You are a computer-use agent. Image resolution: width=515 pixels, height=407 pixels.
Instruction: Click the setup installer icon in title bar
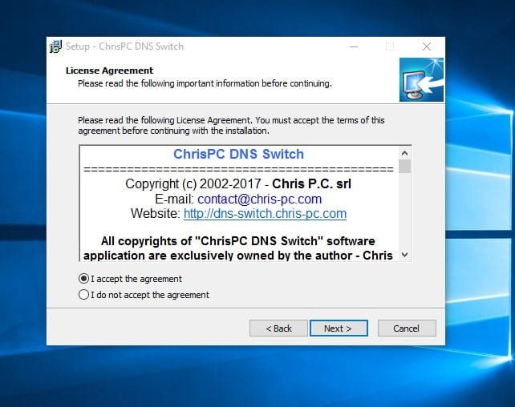tap(55, 46)
